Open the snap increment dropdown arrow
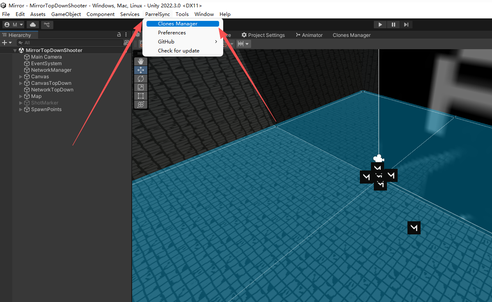Screen dimensions: 492x302 point(247,44)
